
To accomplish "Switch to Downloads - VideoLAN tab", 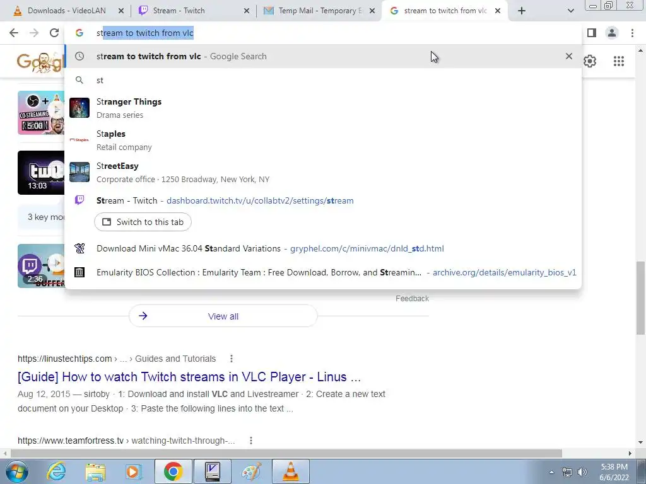I will 66,11.
